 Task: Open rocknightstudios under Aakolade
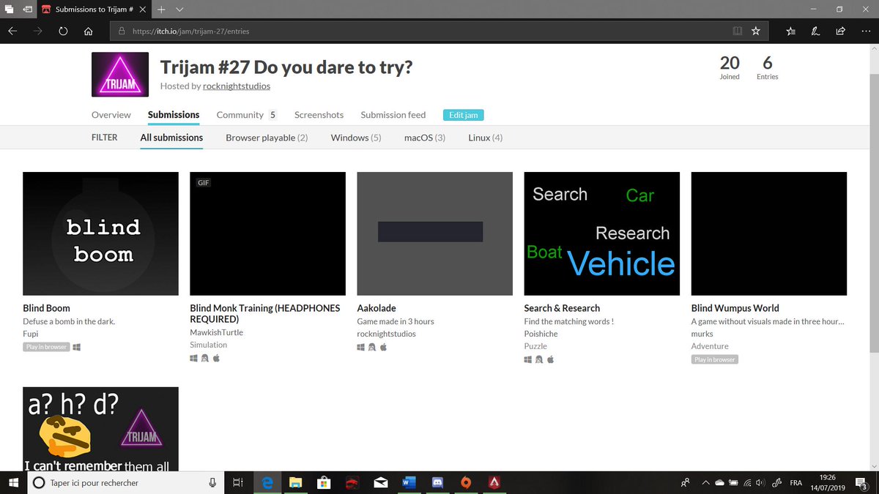(387, 334)
